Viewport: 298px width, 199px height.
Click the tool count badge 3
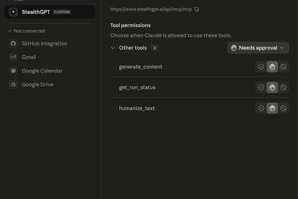154,48
